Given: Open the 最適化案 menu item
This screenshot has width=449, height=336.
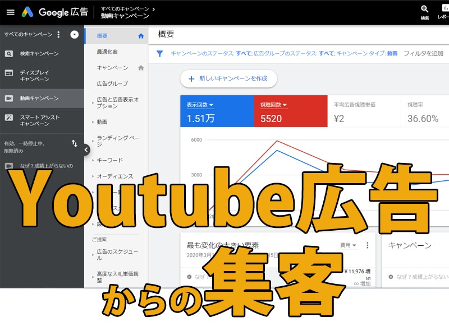Looking at the screenshot, I should pyautogui.click(x=107, y=52).
